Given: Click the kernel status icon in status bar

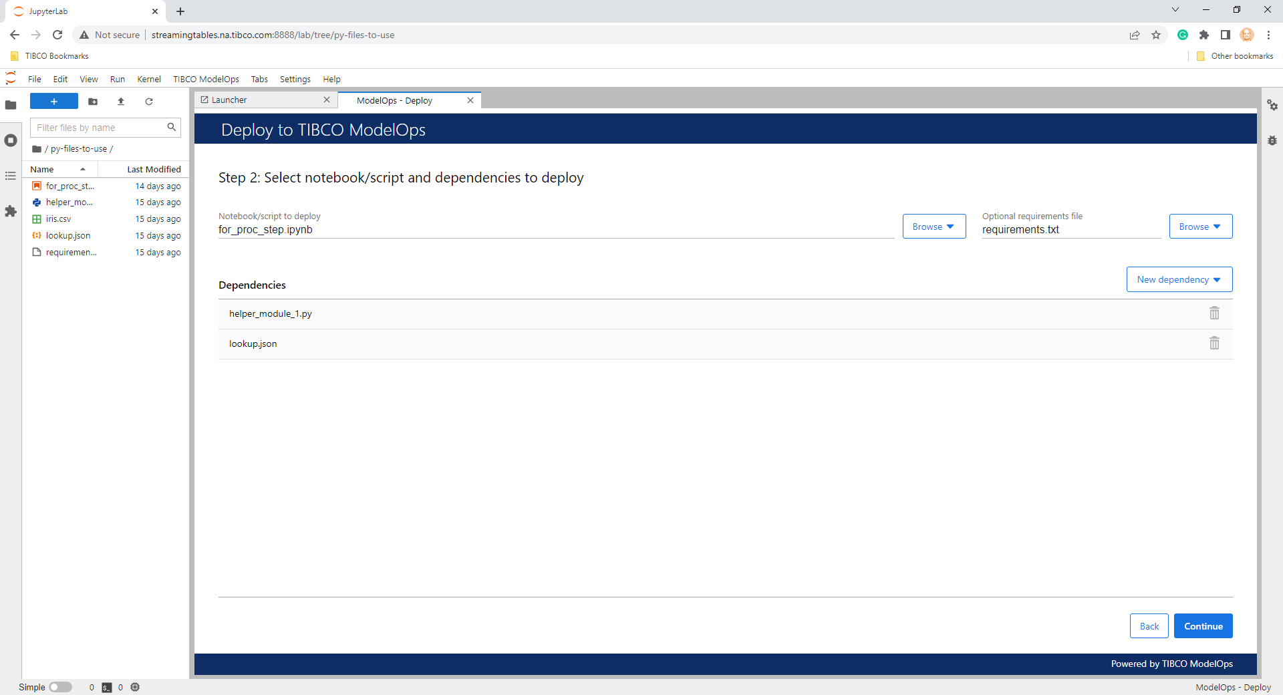Looking at the screenshot, I should click(x=135, y=687).
